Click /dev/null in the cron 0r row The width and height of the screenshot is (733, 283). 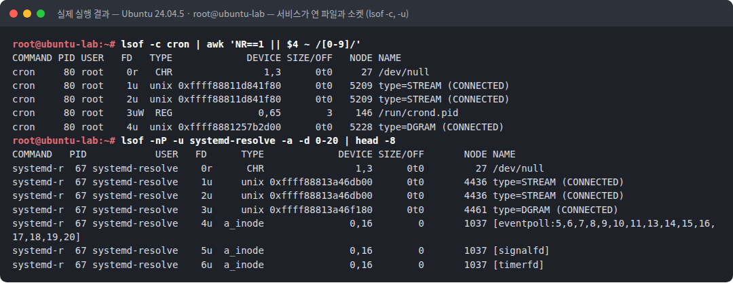point(404,72)
